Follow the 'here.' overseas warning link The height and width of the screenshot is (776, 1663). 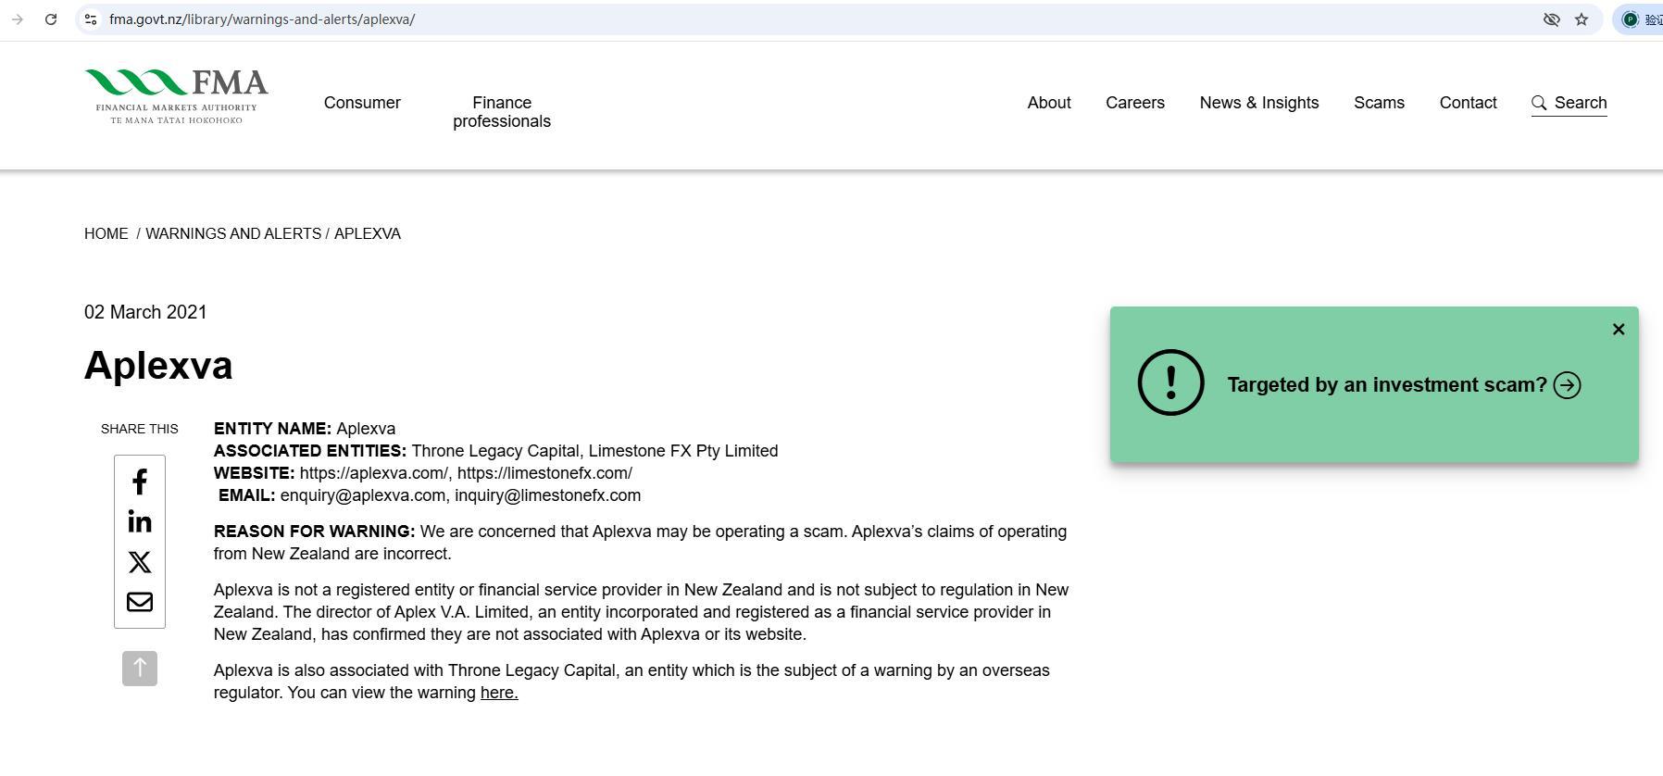pyautogui.click(x=499, y=693)
